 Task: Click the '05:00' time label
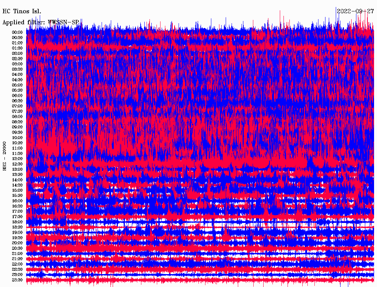click(17, 85)
